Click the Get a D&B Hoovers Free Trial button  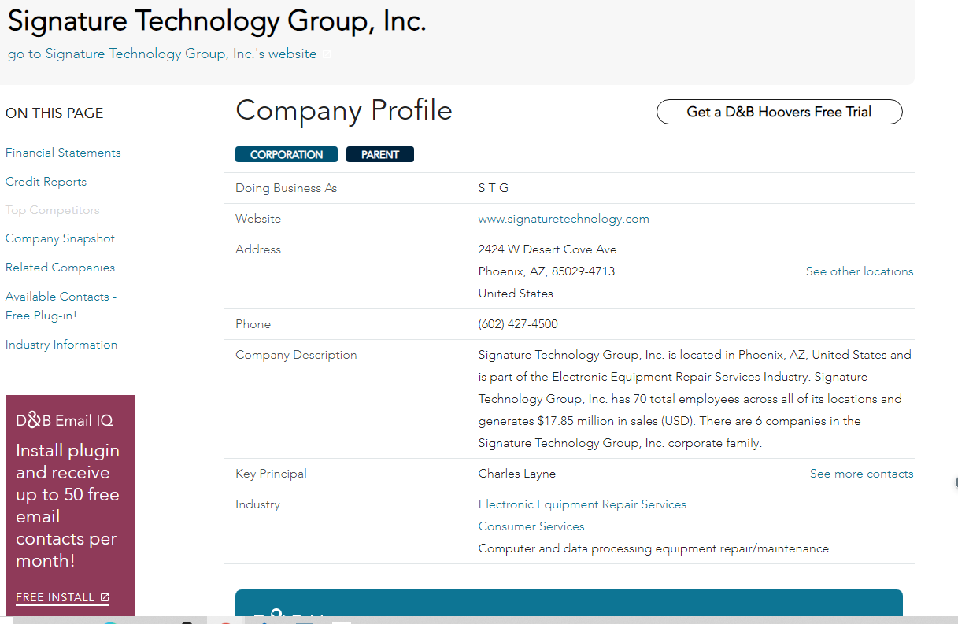tap(779, 112)
